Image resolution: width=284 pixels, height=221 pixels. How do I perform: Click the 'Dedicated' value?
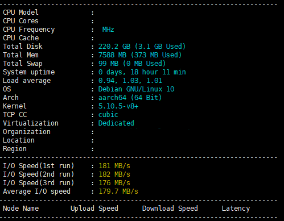[116, 123]
